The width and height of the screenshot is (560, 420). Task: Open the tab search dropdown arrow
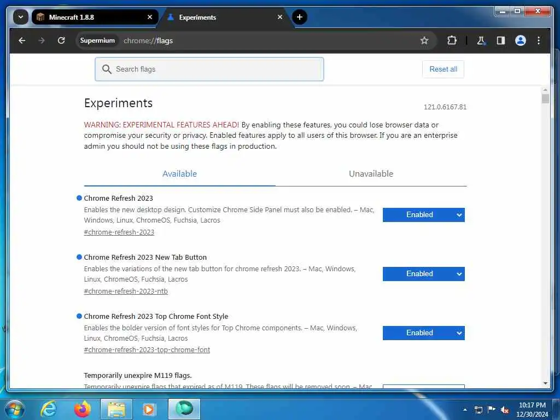(21, 17)
